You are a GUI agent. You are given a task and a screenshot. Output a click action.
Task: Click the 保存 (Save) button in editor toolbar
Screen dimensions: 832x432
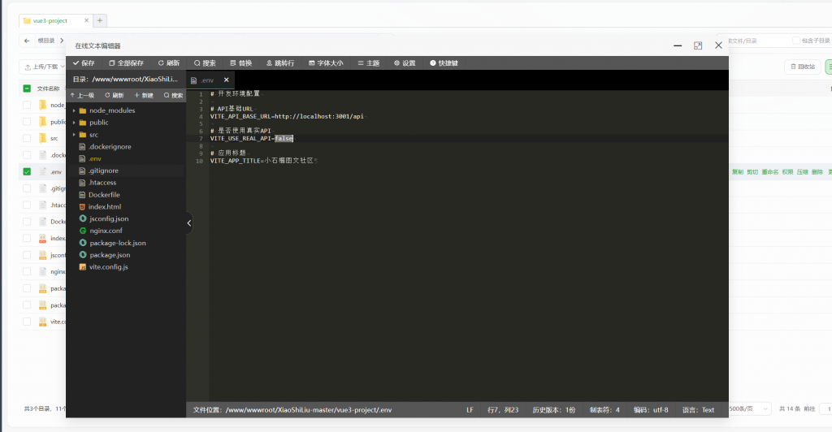(84, 63)
